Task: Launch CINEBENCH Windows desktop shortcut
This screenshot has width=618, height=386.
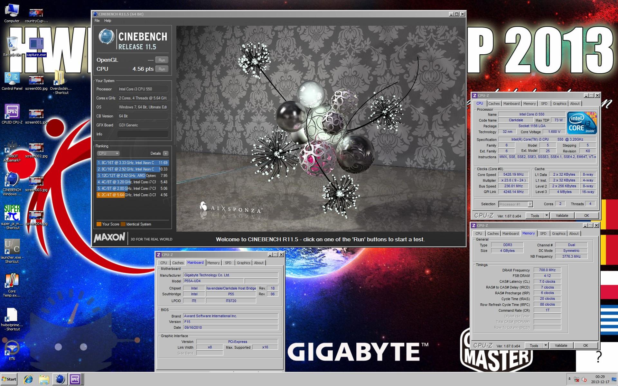Action: pyautogui.click(x=12, y=184)
